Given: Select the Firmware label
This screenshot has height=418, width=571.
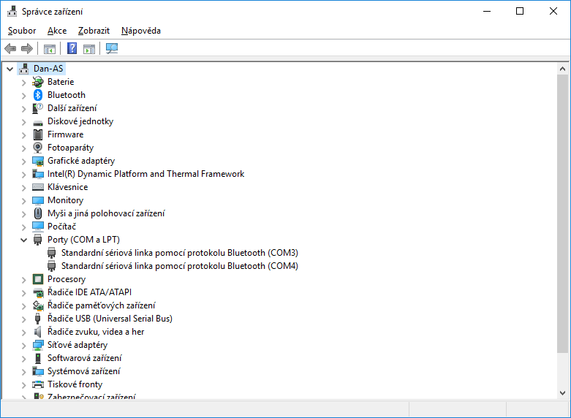Looking at the screenshot, I should coord(65,134).
